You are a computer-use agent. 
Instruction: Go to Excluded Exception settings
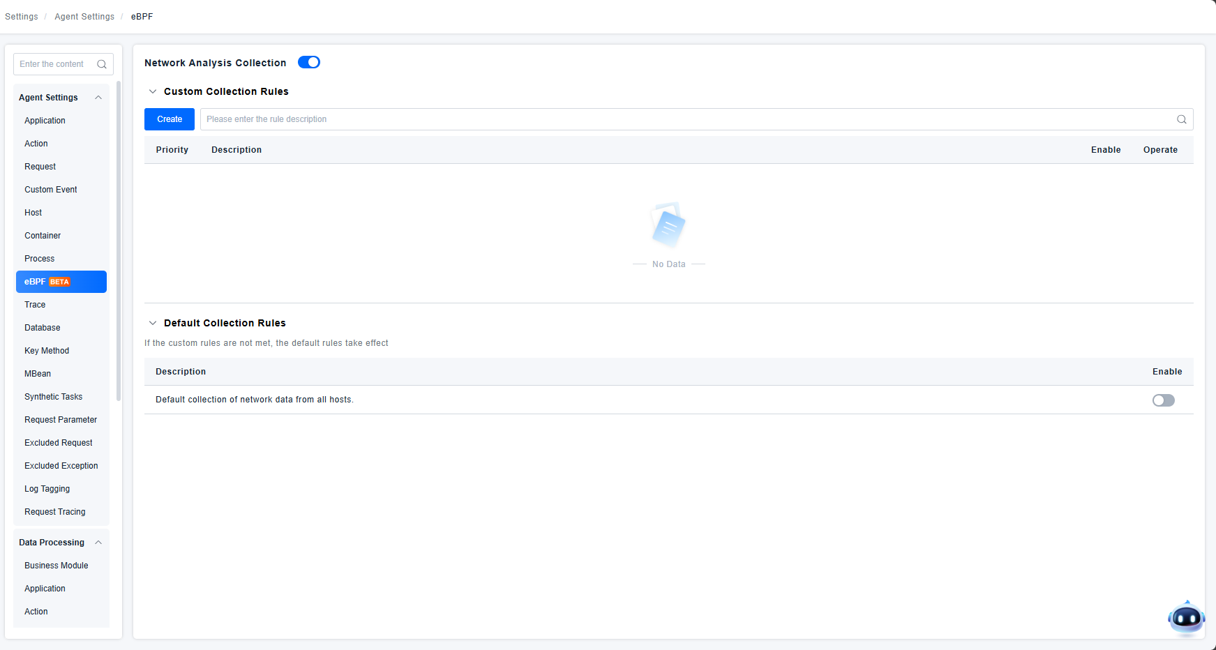[61, 466]
